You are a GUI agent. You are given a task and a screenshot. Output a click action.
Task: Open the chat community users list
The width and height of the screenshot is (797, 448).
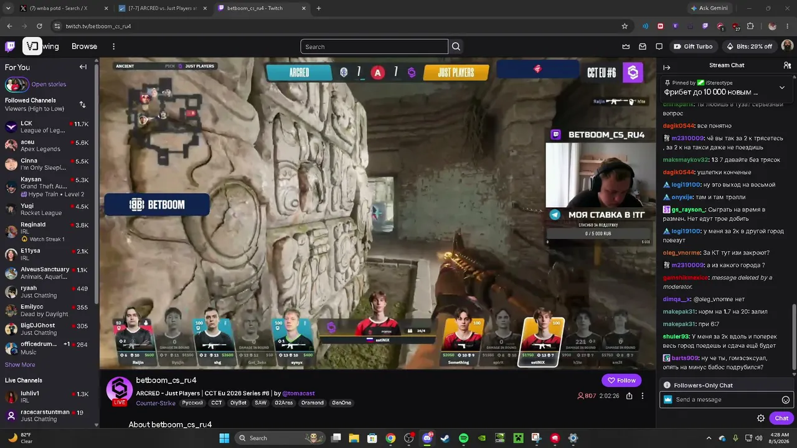click(787, 65)
